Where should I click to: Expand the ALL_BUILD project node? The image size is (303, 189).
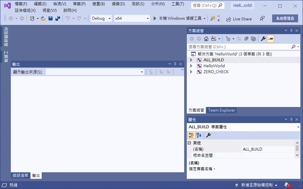click(x=191, y=60)
